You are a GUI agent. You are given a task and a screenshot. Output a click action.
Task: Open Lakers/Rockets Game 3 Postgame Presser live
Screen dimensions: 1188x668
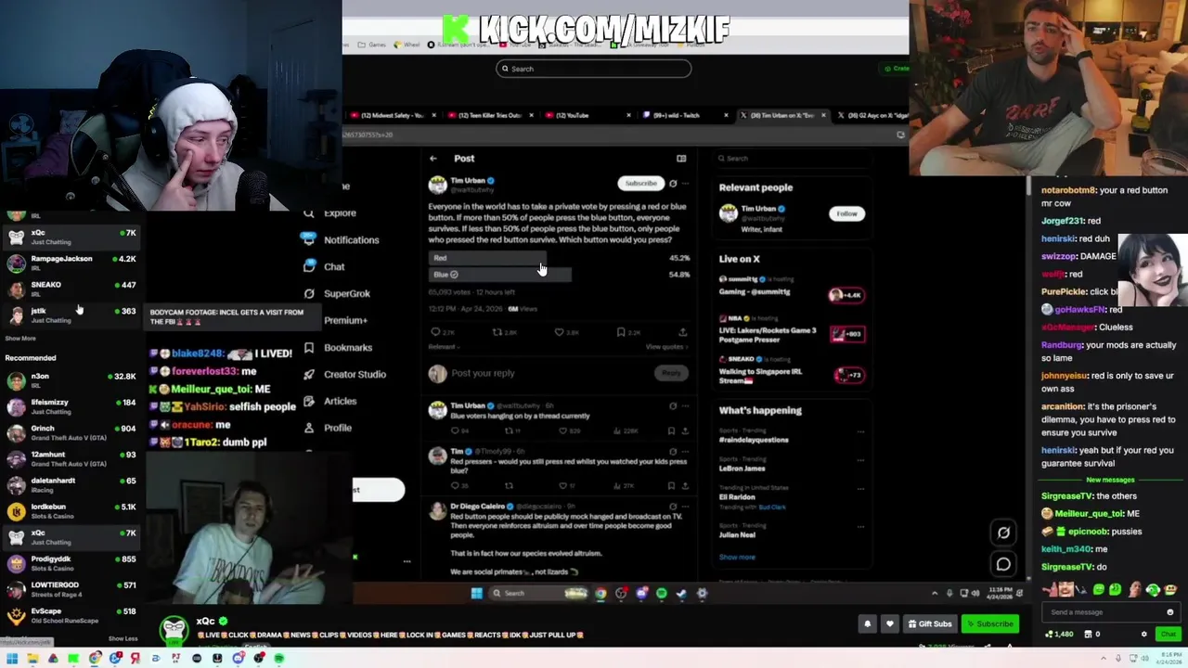(791, 335)
